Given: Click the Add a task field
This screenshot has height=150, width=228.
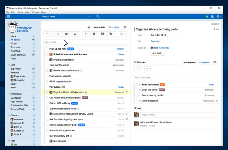Looking at the screenshot, I should tap(86, 42).
